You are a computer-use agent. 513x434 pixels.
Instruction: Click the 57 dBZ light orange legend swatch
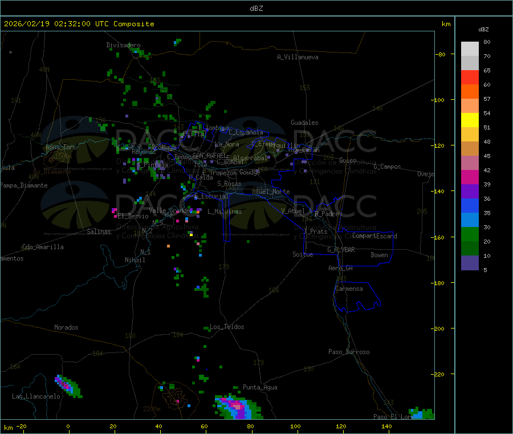[x=470, y=106]
